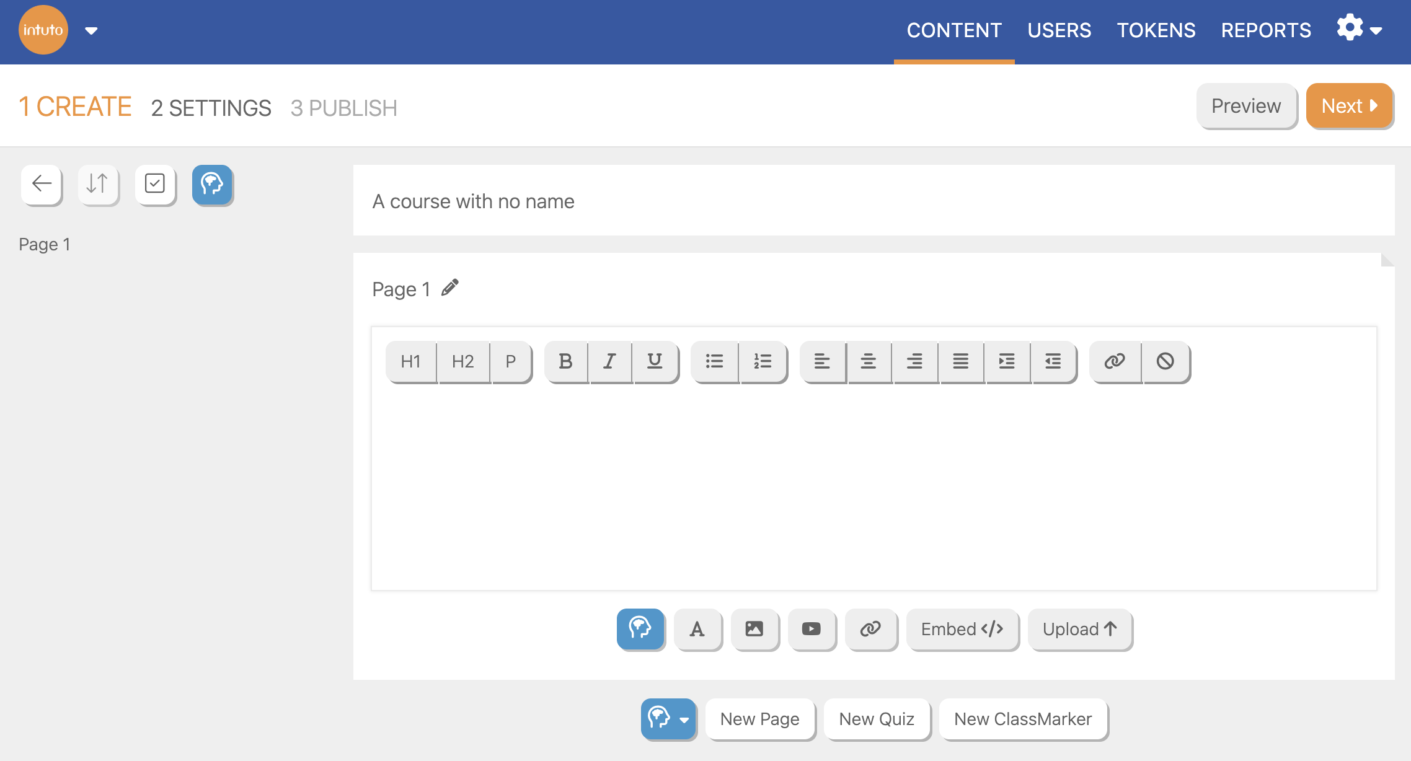Screen dimensions: 1411x761
Task: Toggle italic text formatting
Action: click(610, 361)
